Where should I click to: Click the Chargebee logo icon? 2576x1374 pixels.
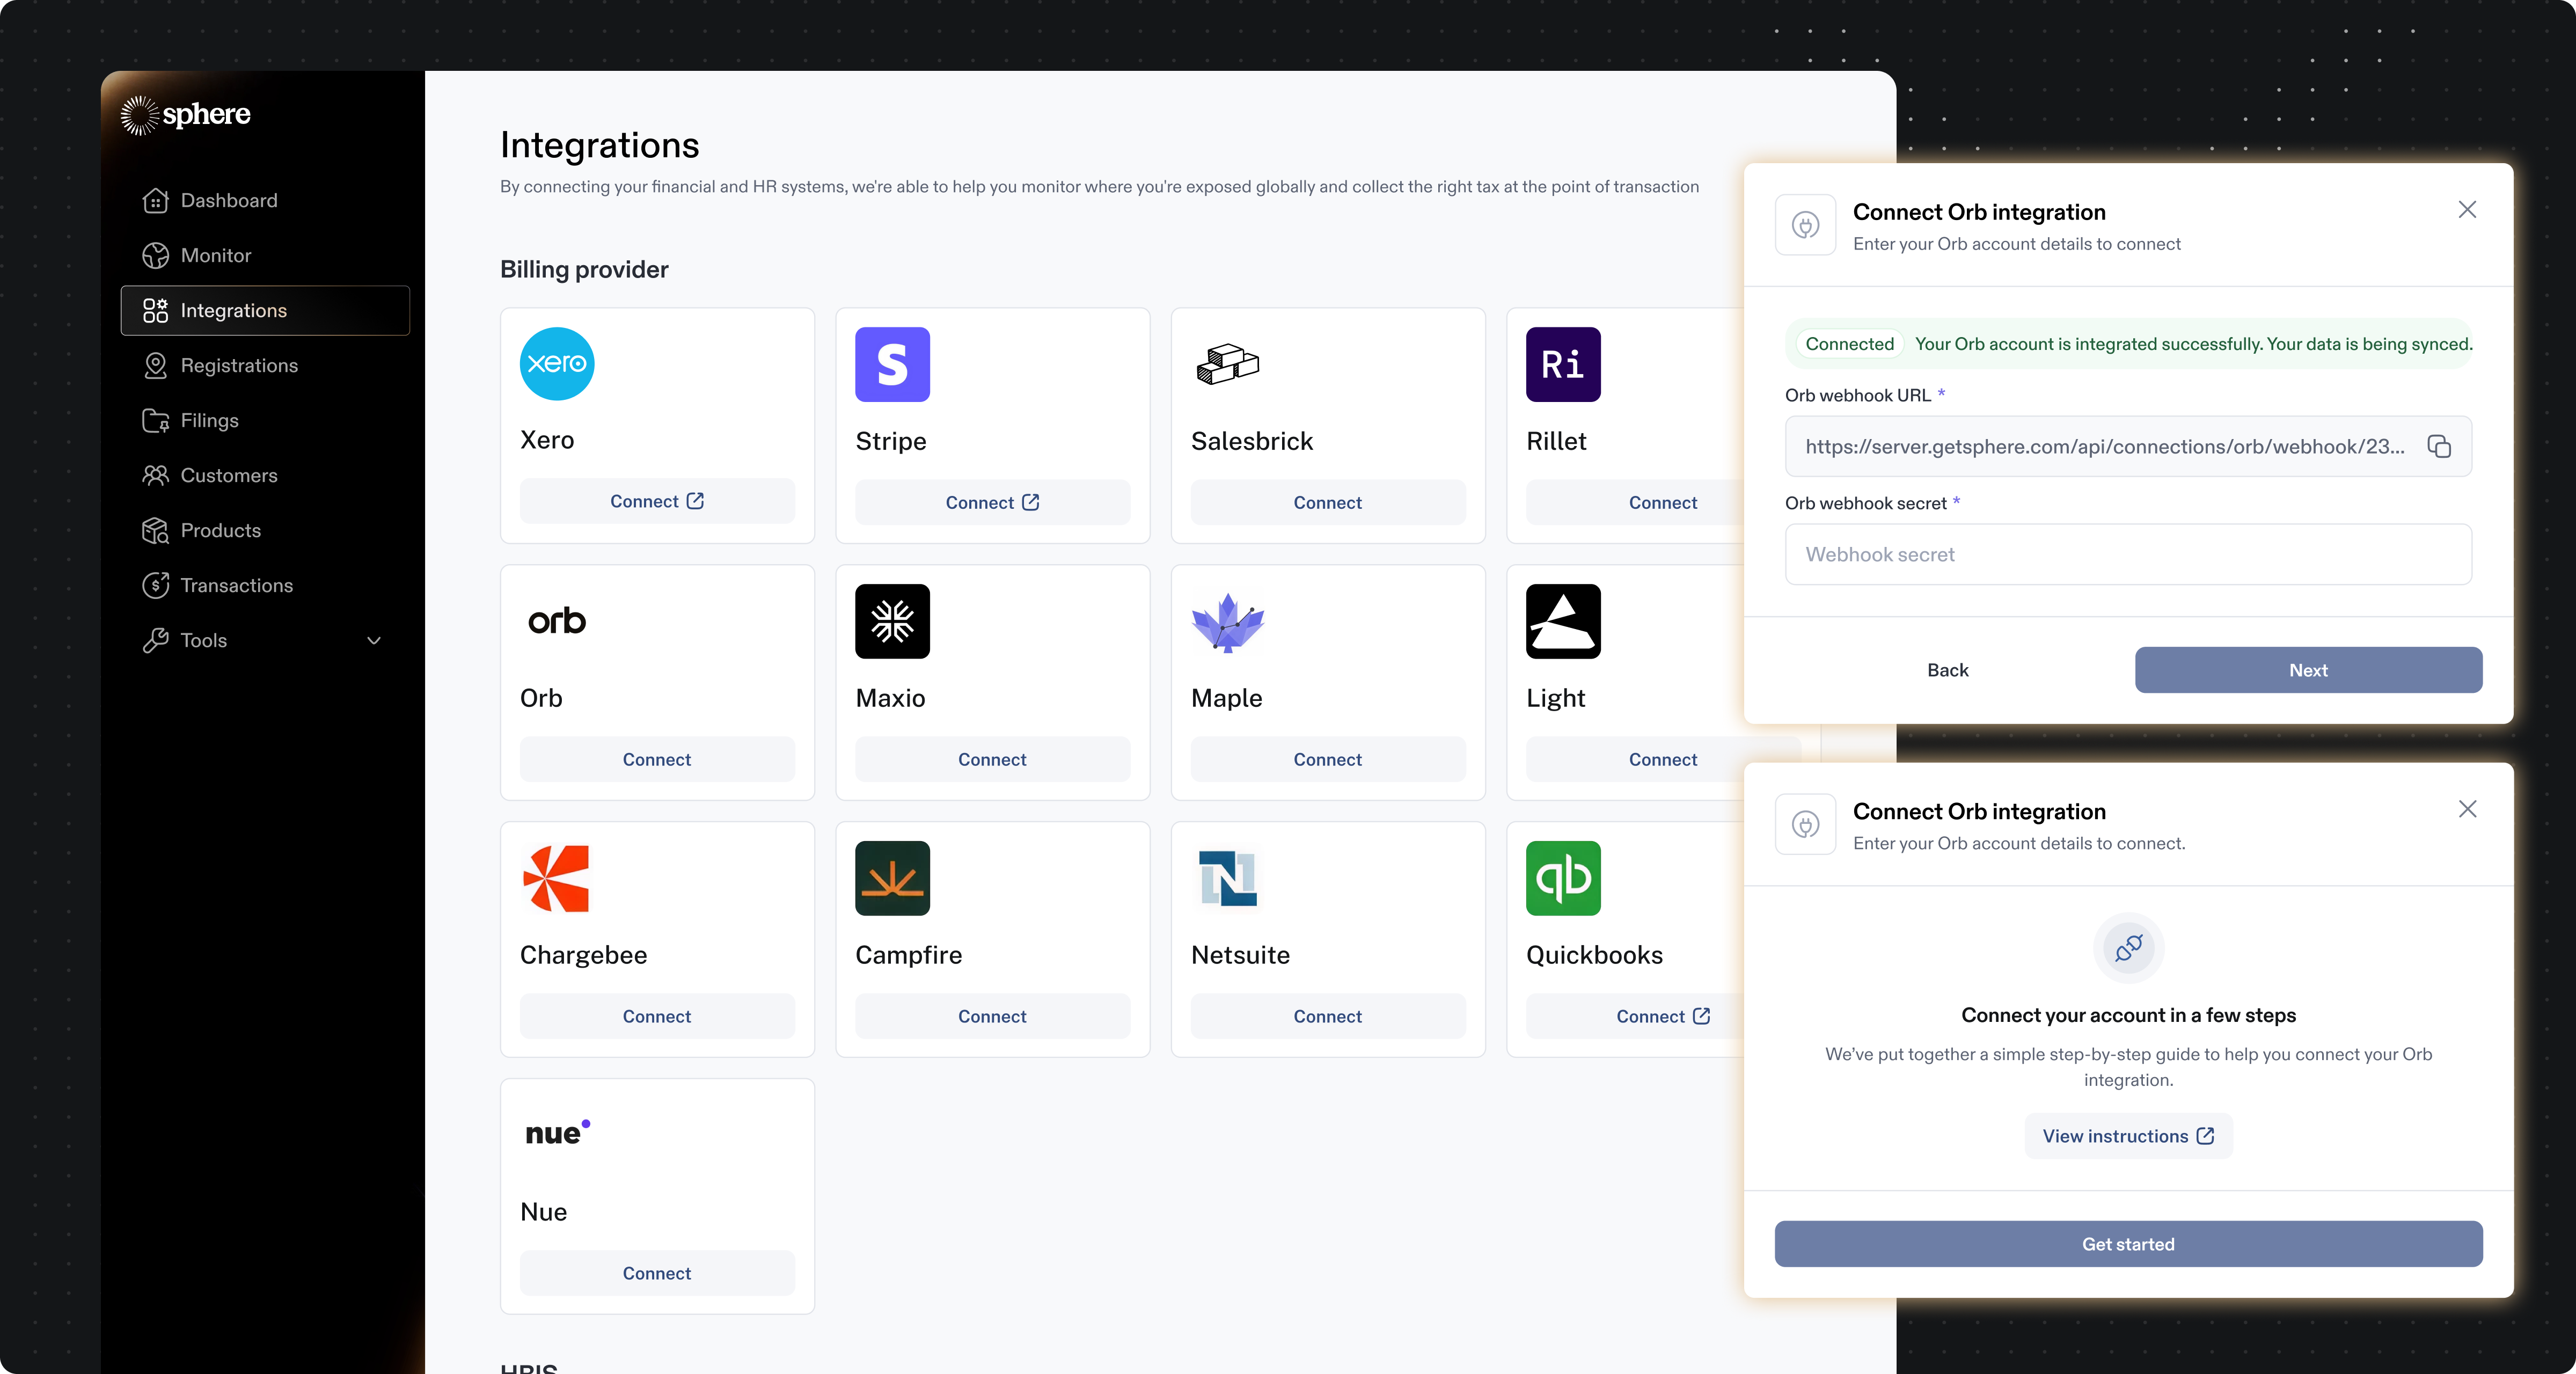557,878
